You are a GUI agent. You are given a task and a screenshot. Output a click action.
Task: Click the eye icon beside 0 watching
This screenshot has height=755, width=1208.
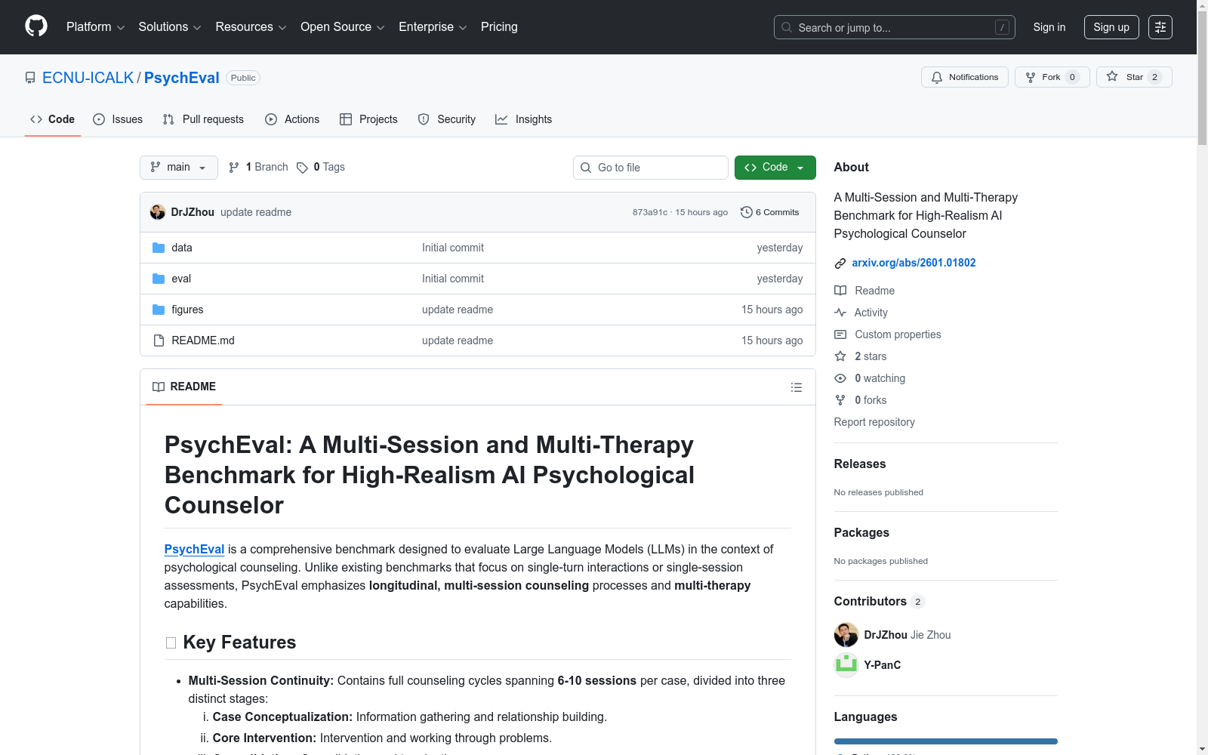[840, 378]
